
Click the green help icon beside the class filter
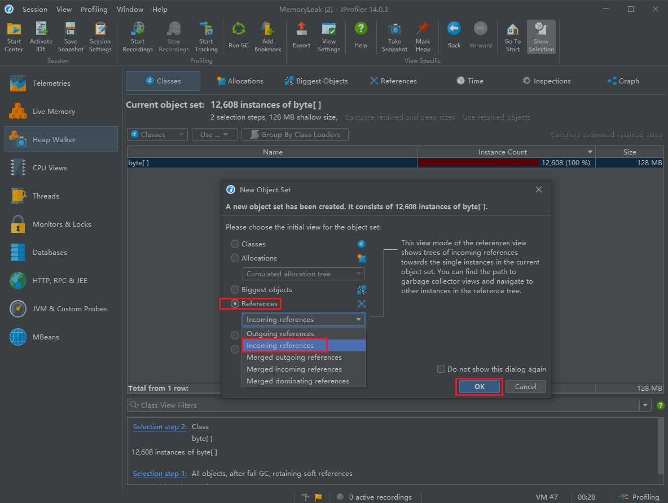[660, 405]
